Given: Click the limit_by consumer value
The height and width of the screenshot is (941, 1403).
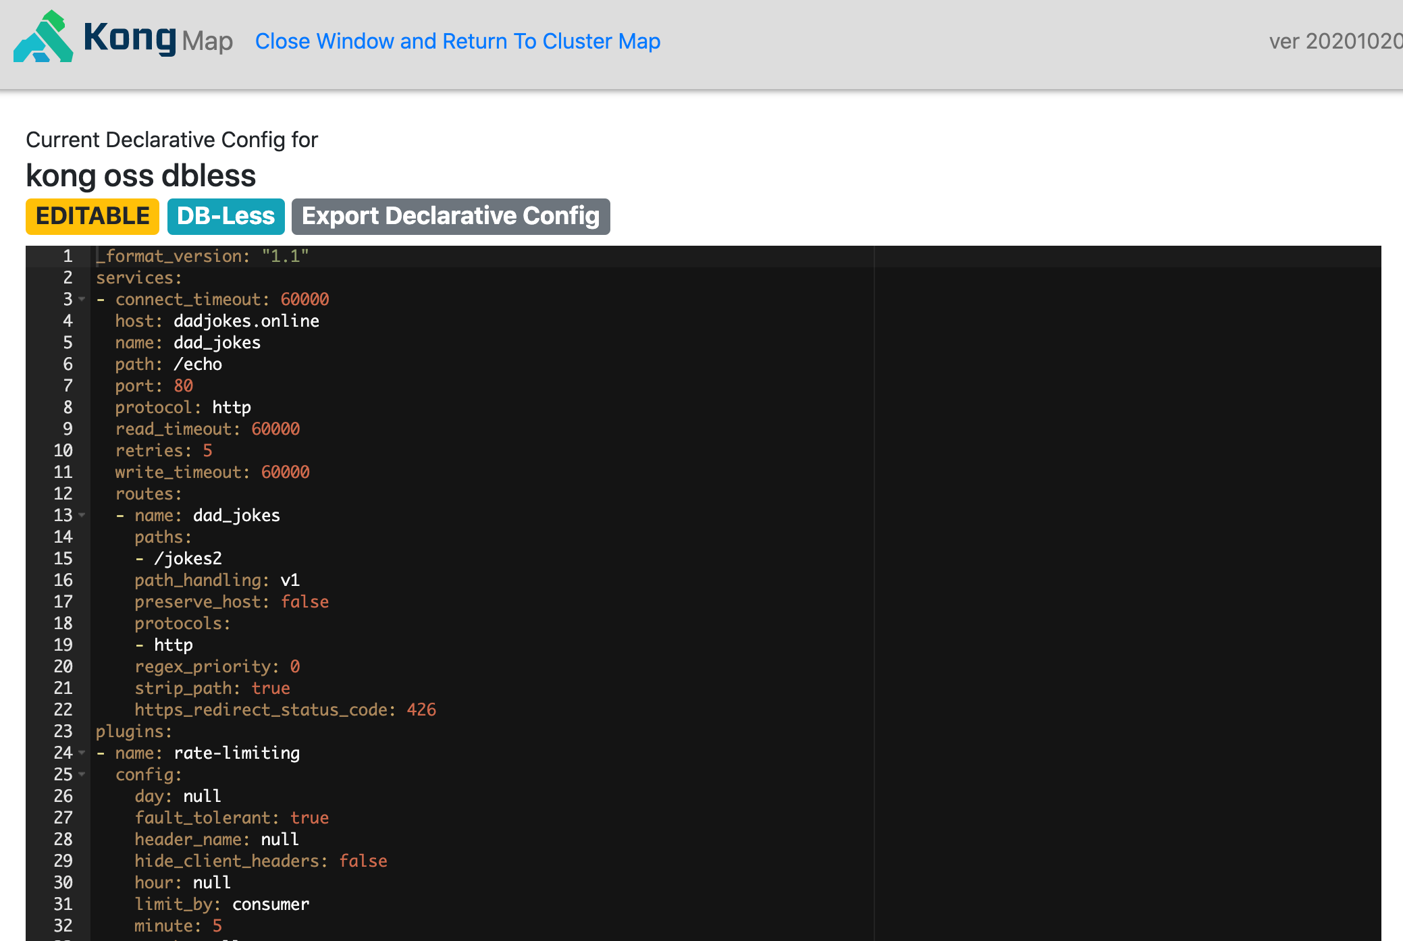Looking at the screenshot, I should click(270, 904).
